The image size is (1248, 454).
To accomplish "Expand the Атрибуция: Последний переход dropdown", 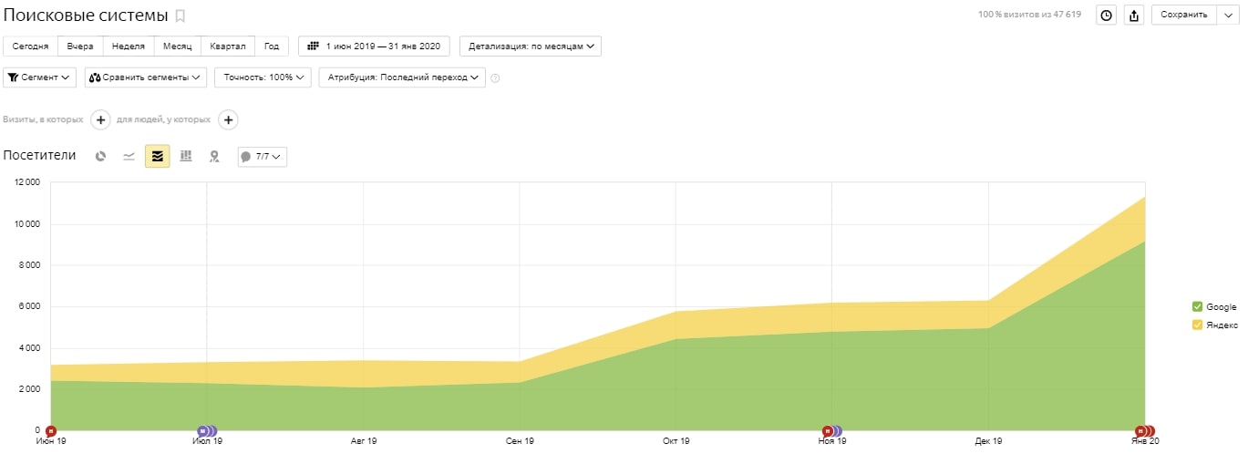I will [402, 77].
